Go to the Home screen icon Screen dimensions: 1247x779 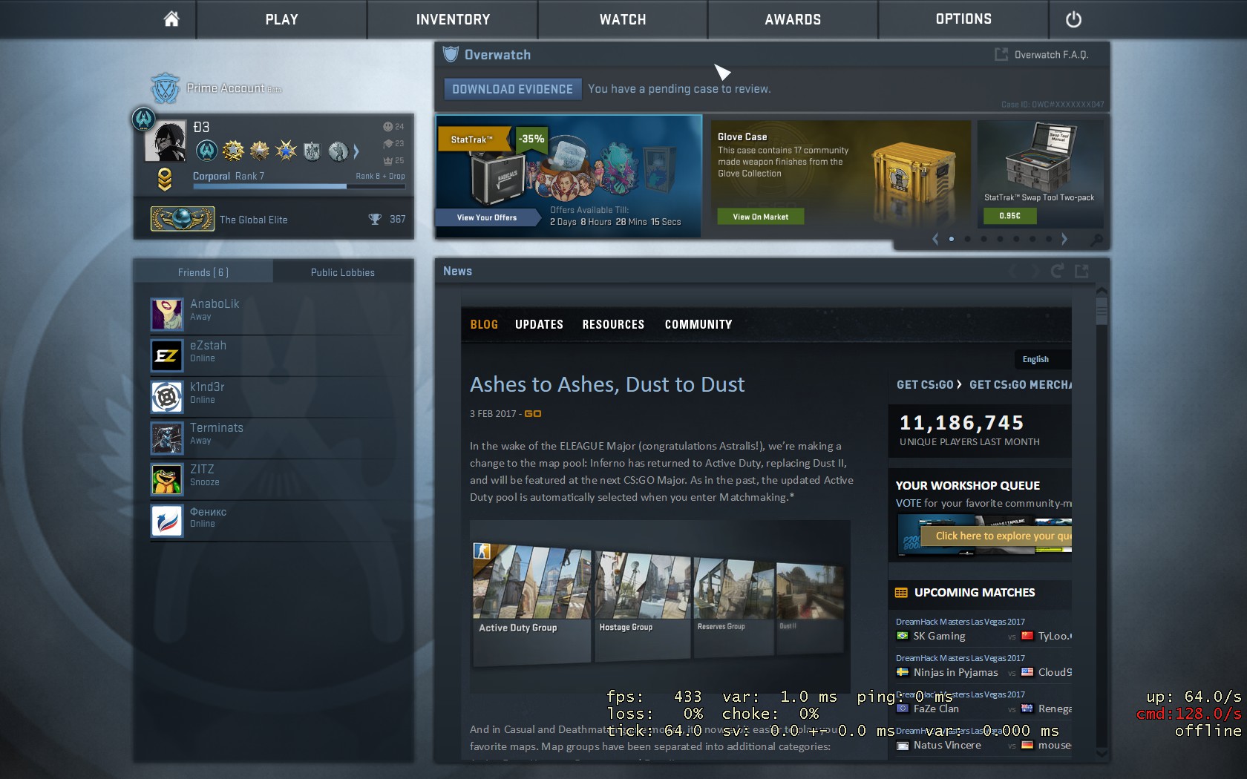(x=171, y=19)
